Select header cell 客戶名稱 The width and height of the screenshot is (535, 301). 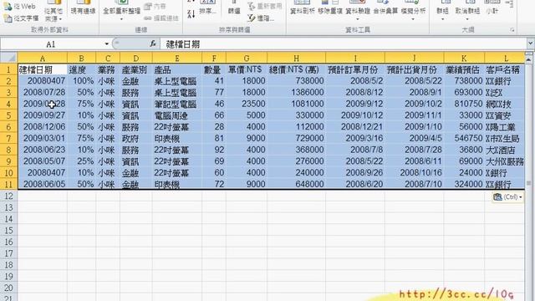[x=505, y=69]
